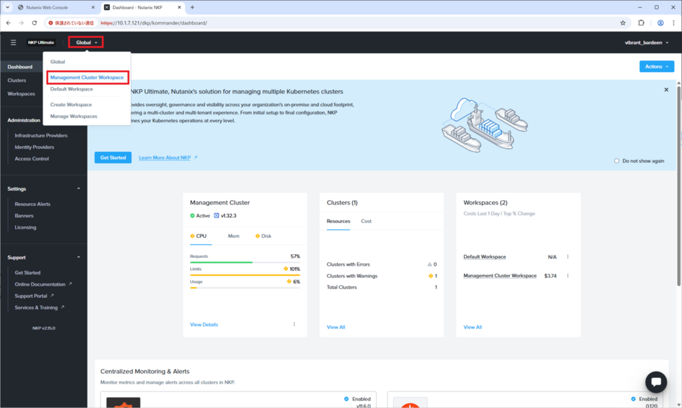Click the NKP Ultimate logo
The width and height of the screenshot is (682, 408).
[41, 43]
